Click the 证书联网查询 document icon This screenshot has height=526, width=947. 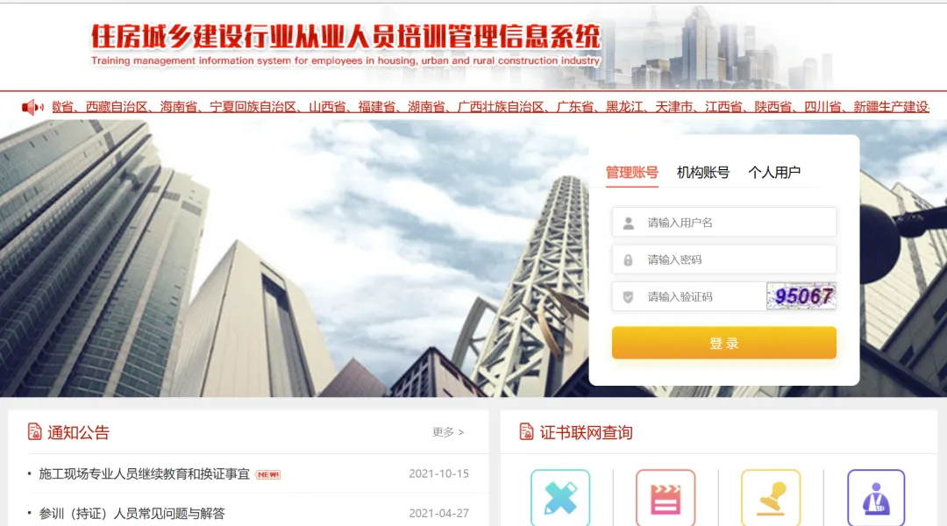[526, 432]
